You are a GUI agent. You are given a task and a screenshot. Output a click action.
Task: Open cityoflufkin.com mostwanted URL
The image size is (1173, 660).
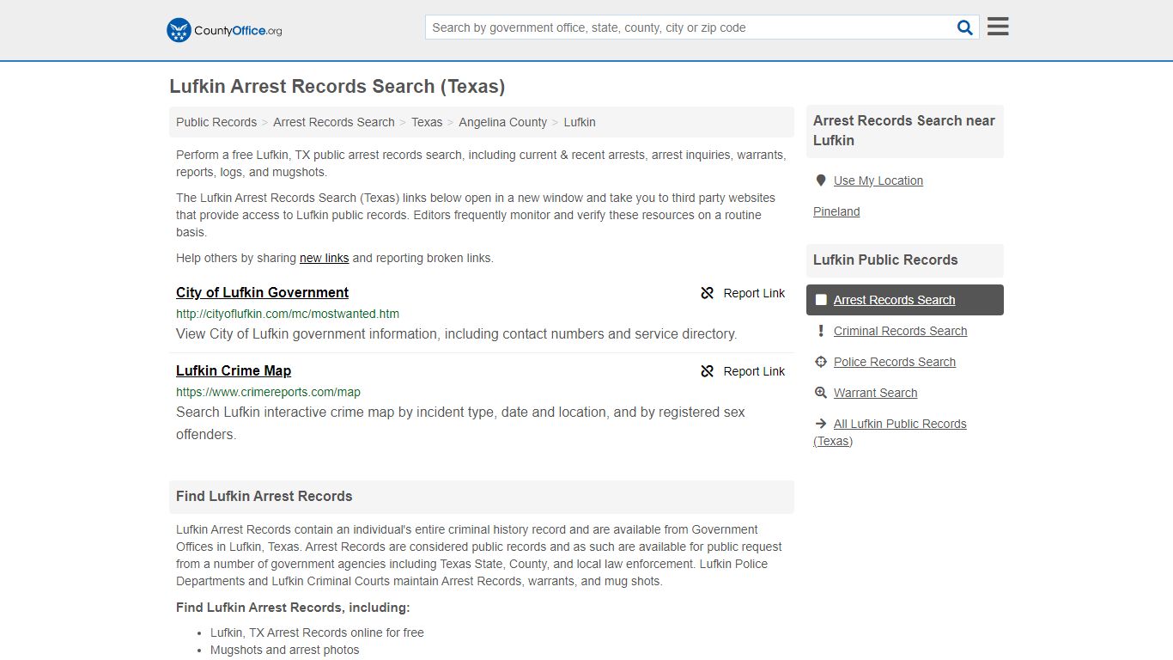point(288,314)
